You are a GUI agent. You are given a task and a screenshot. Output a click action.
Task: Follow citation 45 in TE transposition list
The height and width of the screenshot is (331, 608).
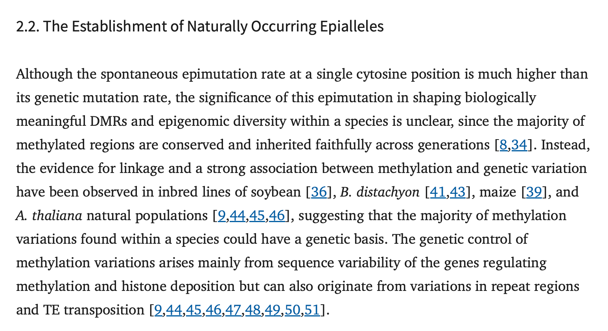coord(193,311)
